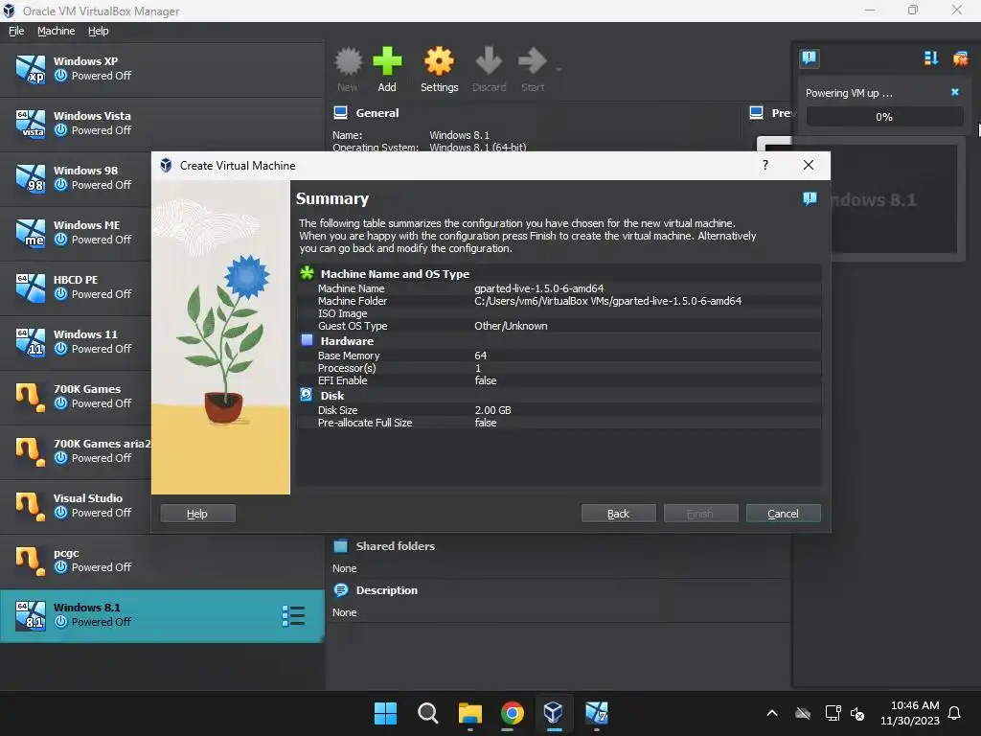The width and height of the screenshot is (981, 736).
Task: Open File Explorer from the taskbar
Action: pyautogui.click(x=469, y=713)
